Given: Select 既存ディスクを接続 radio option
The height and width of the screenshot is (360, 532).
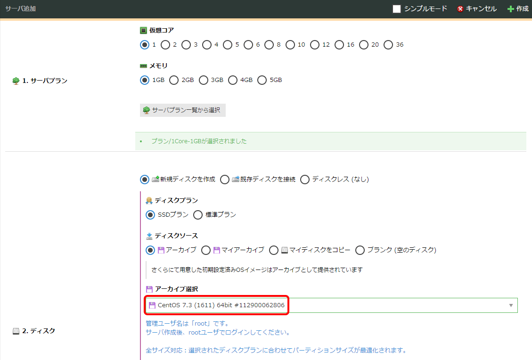Looking at the screenshot, I should coord(225,180).
